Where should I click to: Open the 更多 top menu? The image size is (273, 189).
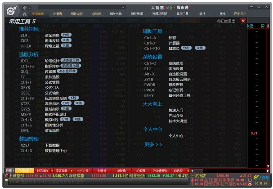coord(223,14)
